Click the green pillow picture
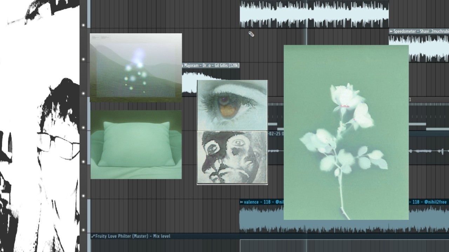 point(136,145)
